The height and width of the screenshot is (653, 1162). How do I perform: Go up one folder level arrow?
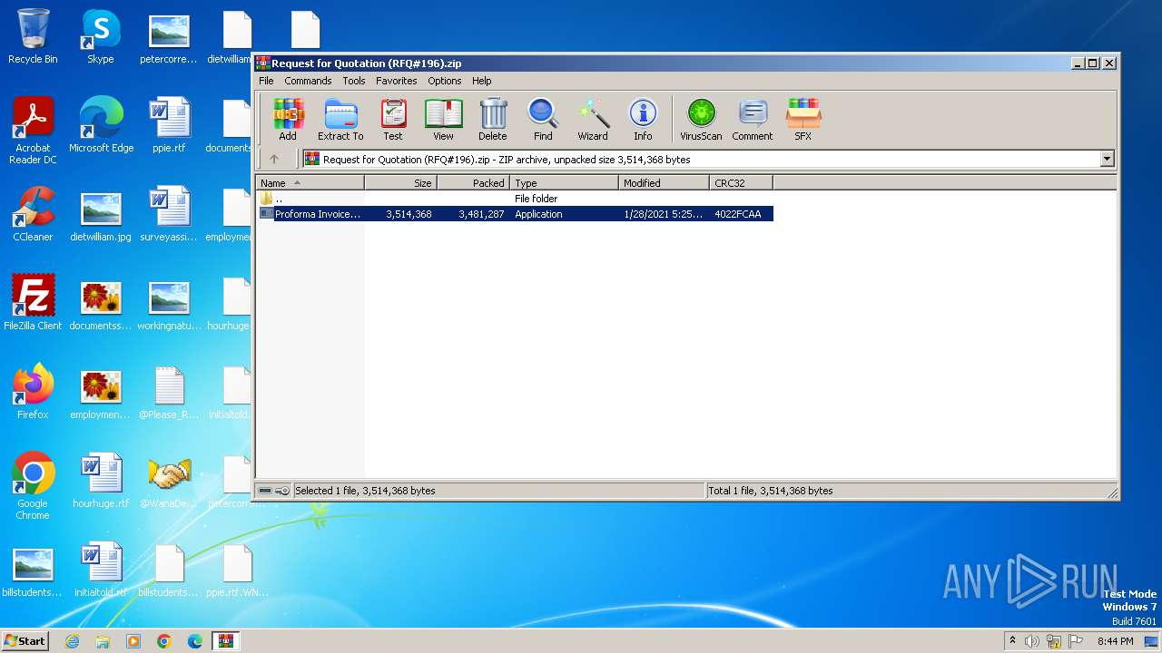[274, 159]
